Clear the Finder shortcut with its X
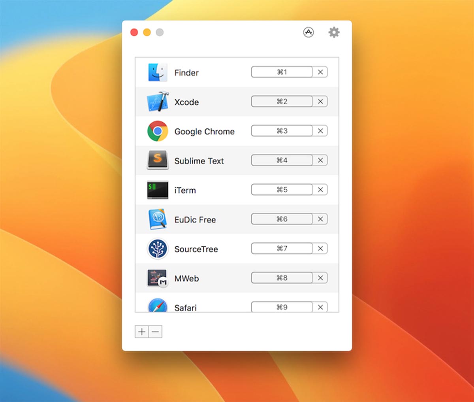The width and height of the screenshot is (474, 402). tap(320, 72)
